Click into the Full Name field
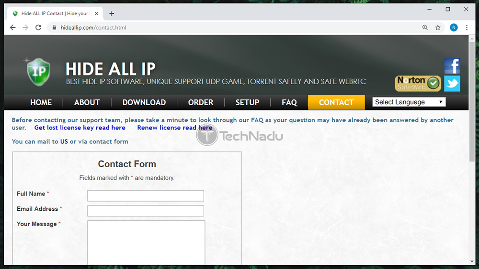479x269 pixels. pyautogui.click(x=146, y=195)
